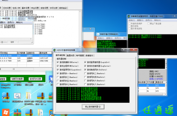Switch to 帐号管理 tab
The height and width of the screenshot is (116, 177).
pyautogui.click(x=80, y=56)
